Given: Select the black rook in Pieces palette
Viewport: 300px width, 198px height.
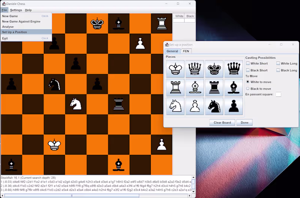Looking at the screenshot, I should tap(214, 87).
